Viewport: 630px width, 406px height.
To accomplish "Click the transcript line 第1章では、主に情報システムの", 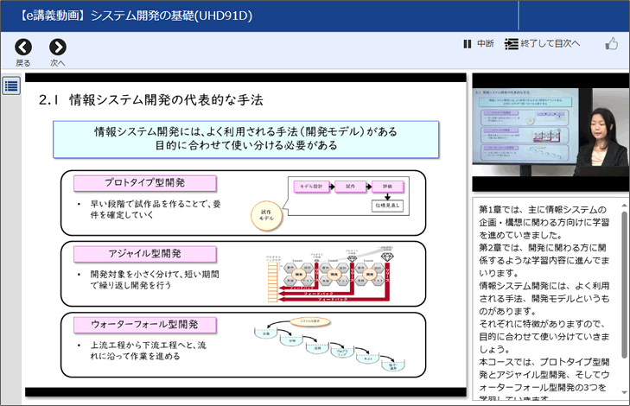I will coord(543,210).
